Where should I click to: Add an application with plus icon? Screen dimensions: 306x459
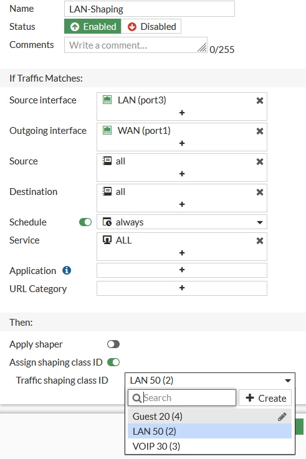[182, 270]
